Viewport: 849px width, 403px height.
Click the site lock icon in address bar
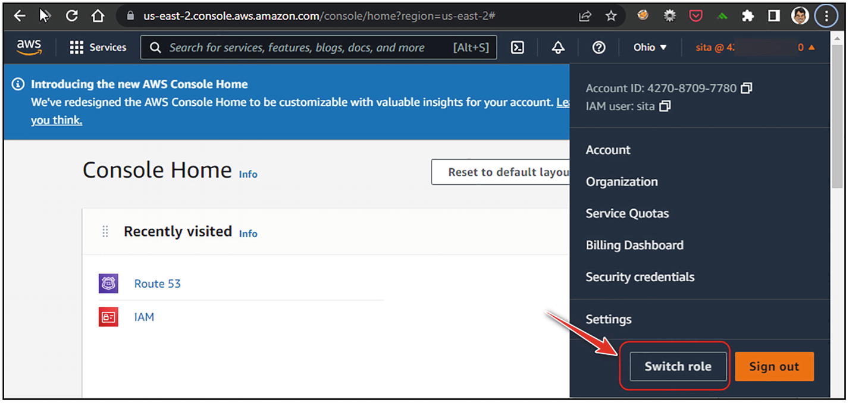(130, 16)
